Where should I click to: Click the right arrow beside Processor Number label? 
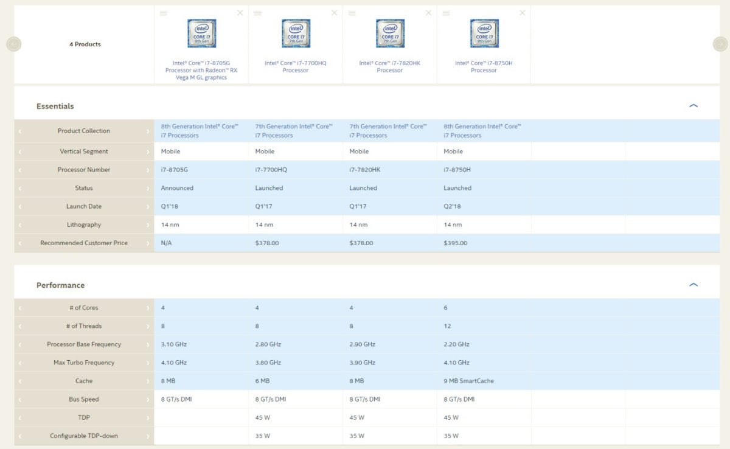tap(148, 170)
